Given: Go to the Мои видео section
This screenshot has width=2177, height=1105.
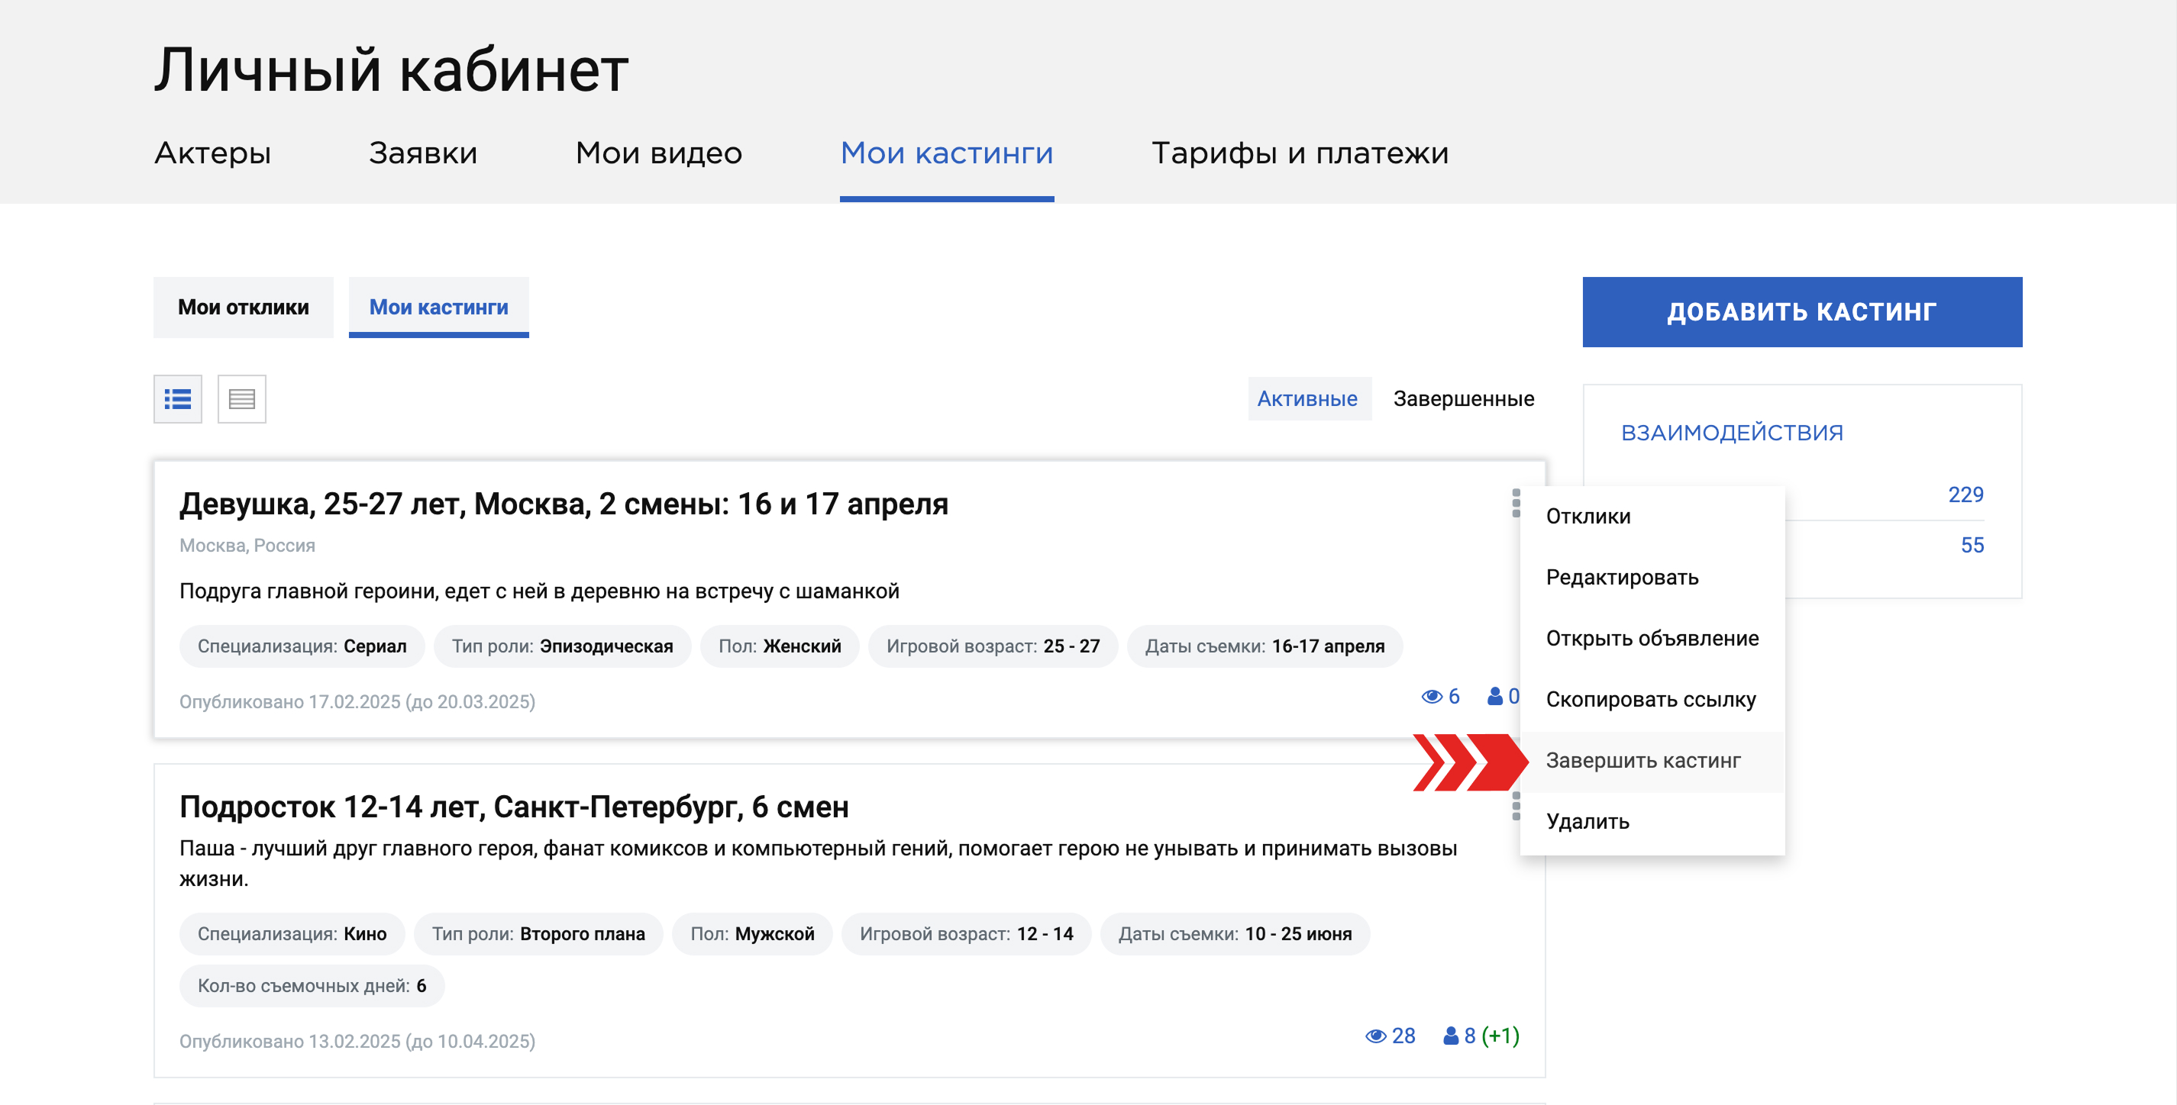Looking at the screenshot, I should [x=659, y=153].
